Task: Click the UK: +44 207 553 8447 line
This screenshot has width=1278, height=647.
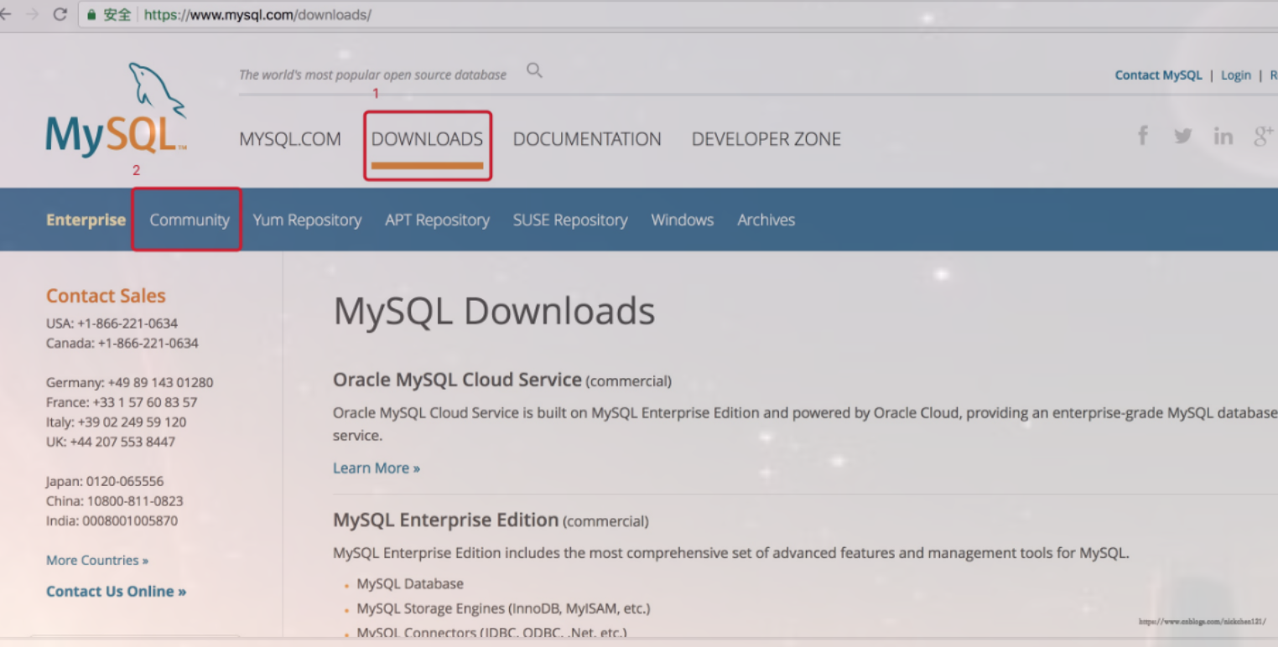Action: click(111, 442)
